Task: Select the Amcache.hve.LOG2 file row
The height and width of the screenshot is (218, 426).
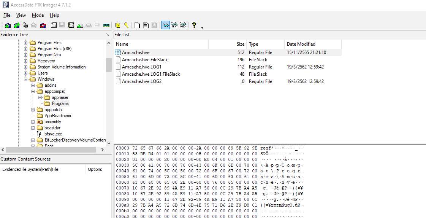Action: (227, 81)
